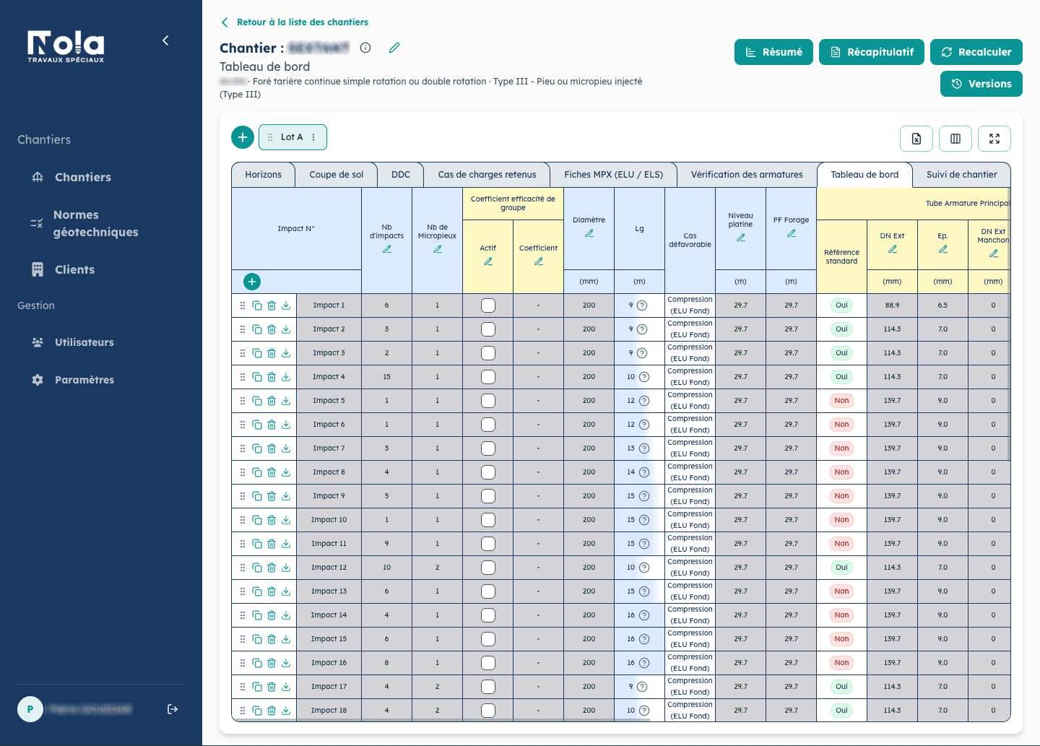The image size is (1040, 746).
Task: Duplicate the Impact 1 row
Action: [257, 305]
